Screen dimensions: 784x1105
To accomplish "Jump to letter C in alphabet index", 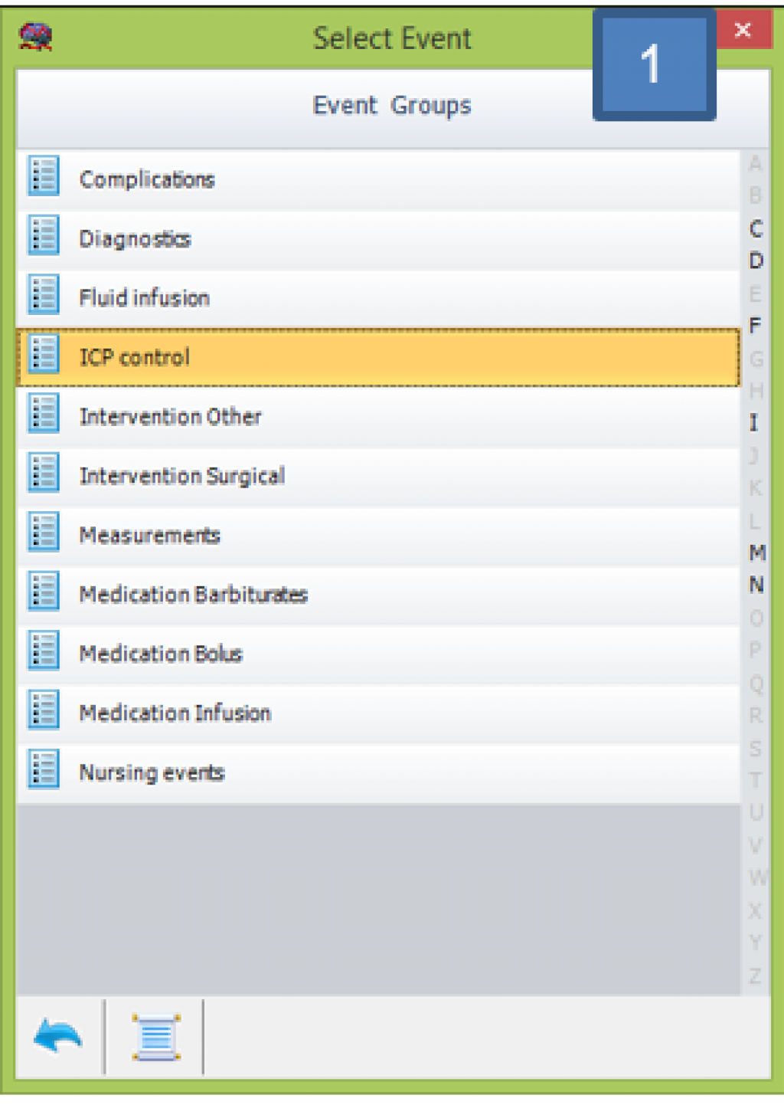I will [756, 228].
